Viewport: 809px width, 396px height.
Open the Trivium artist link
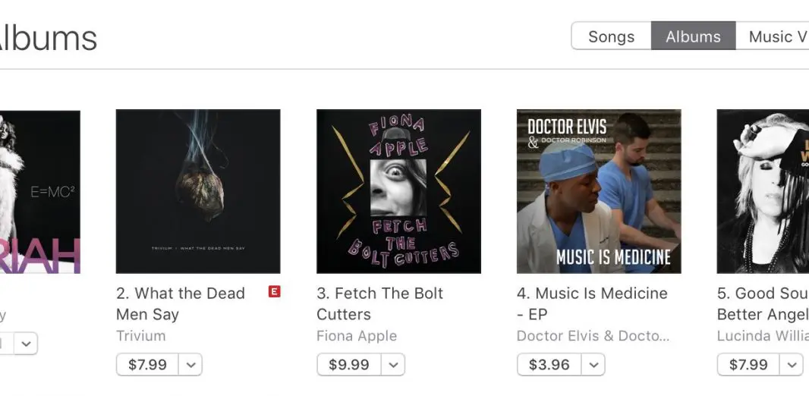(x=140, y=335)
